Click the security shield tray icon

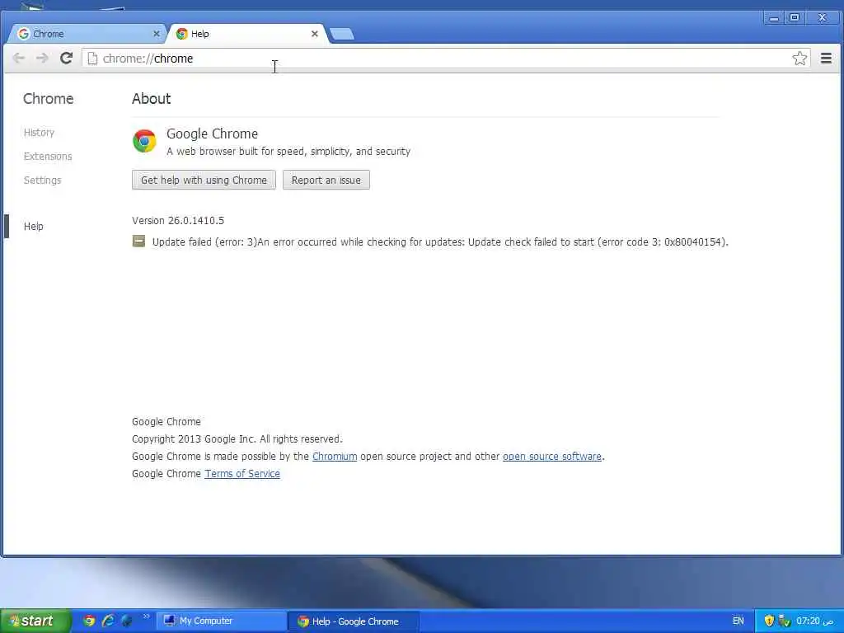(x=769, y=621)
